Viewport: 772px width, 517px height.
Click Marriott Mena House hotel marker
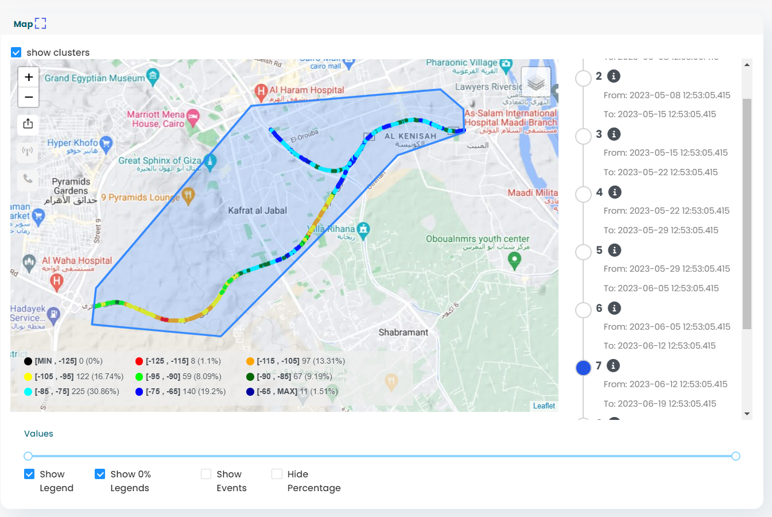coord(193,117)
